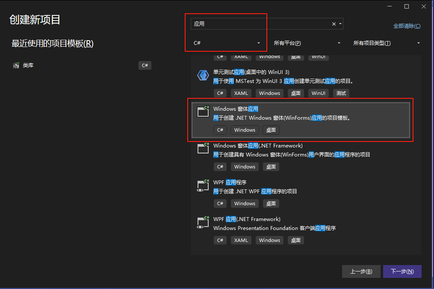Select the 类库 recent project template
Screen dimensions: 434x289
pos(82,65)
